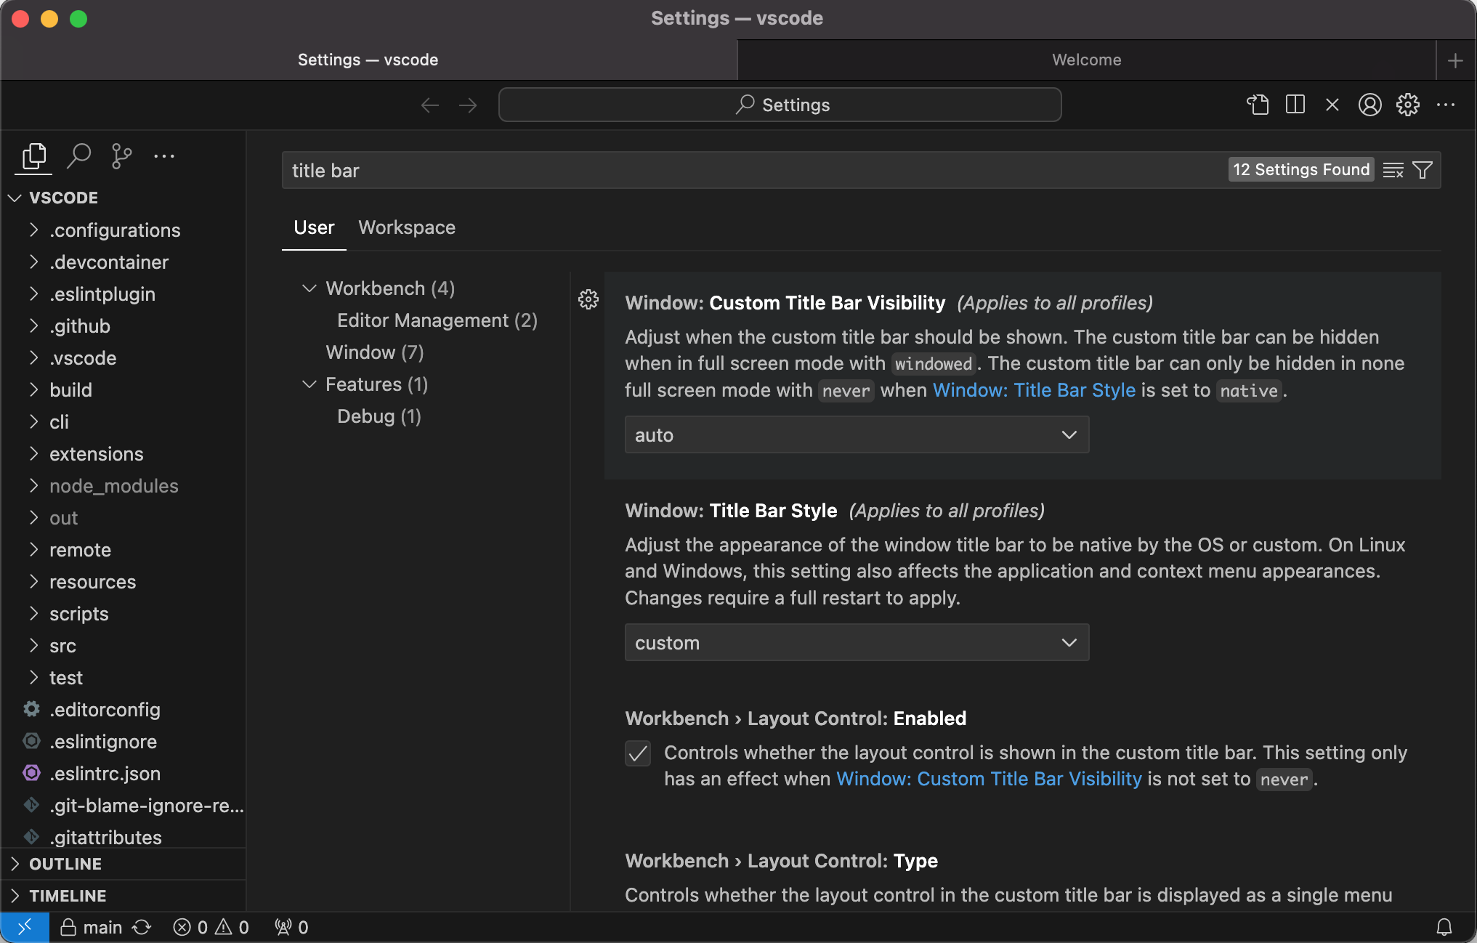1477x943 pixels.
Task: Open the Custom Title Bar Visibility dropdown
Action: click(x=857, y=434)
